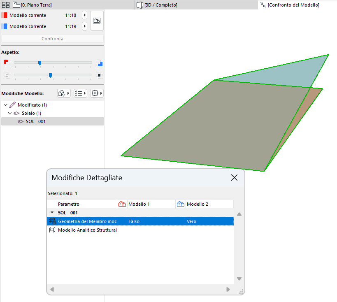Click the Selezionato: 1 label
The image size is (337, 302).
point(62,193)
